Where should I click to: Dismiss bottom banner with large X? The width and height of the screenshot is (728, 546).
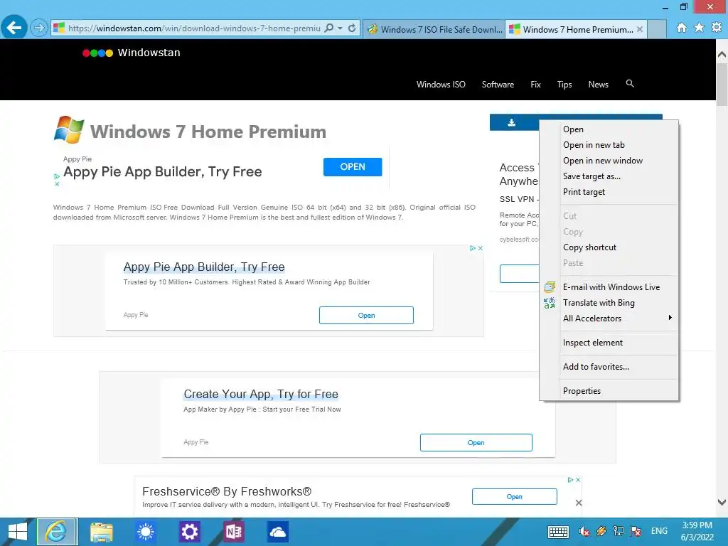point(579,503)
